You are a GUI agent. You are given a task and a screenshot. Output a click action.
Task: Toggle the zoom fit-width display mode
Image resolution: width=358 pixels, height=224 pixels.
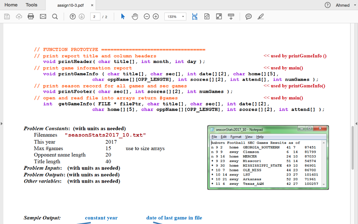point(195,16)
